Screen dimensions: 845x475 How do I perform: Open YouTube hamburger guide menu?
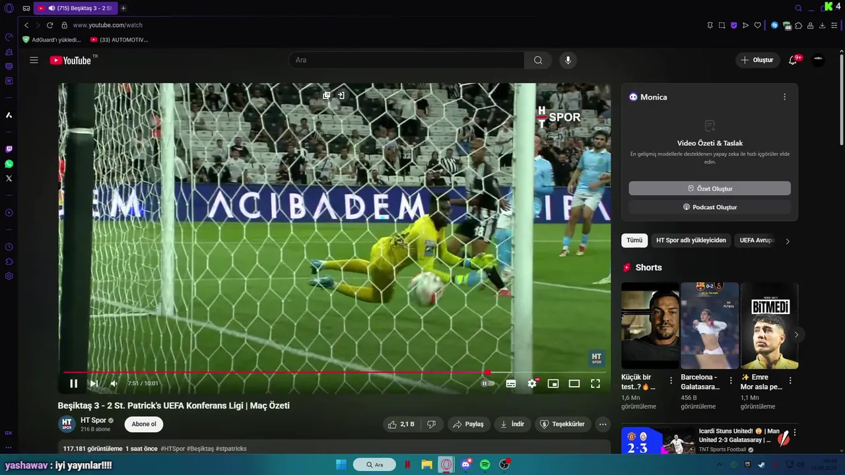point(34,60)
